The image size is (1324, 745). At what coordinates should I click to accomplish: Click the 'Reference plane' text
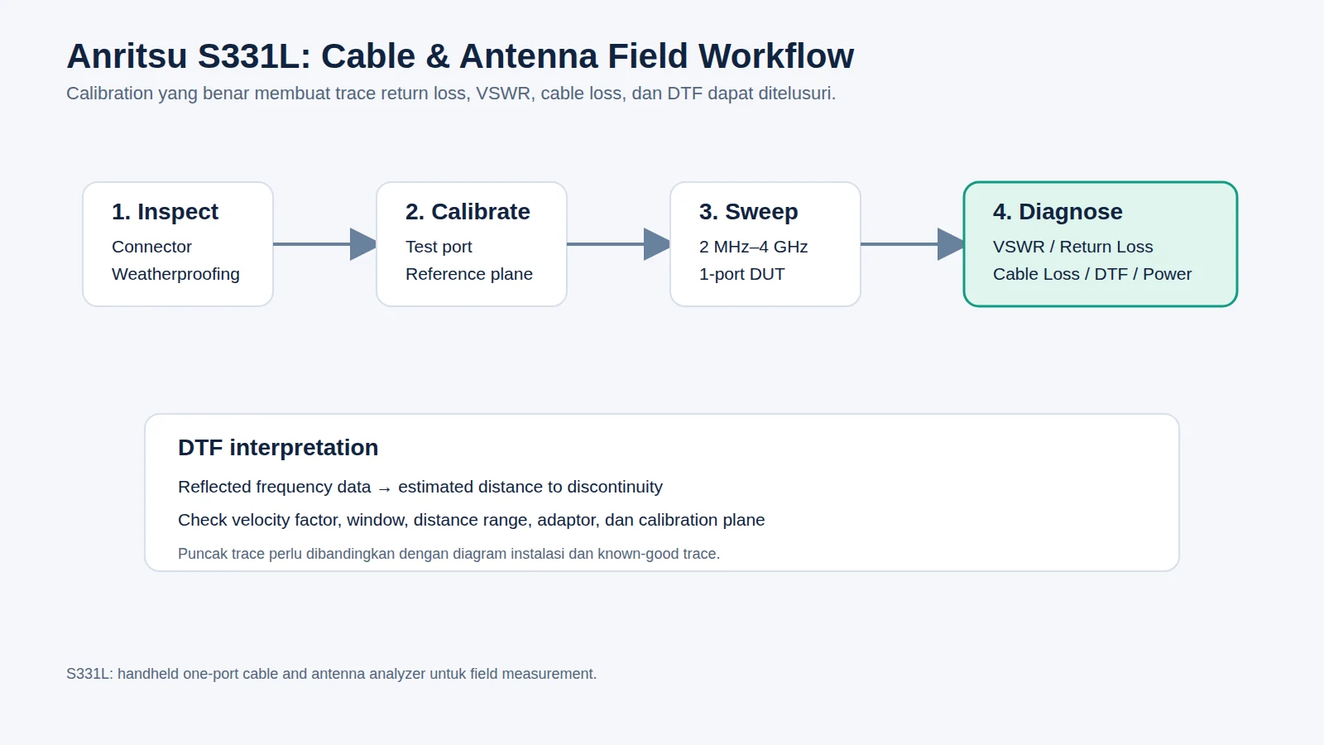[x=469, y=274]
